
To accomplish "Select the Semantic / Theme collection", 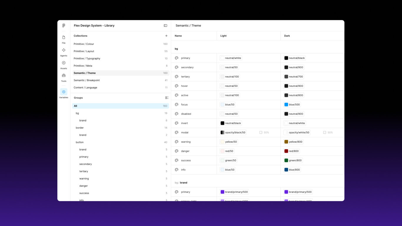I will click(x=121, y=73).
